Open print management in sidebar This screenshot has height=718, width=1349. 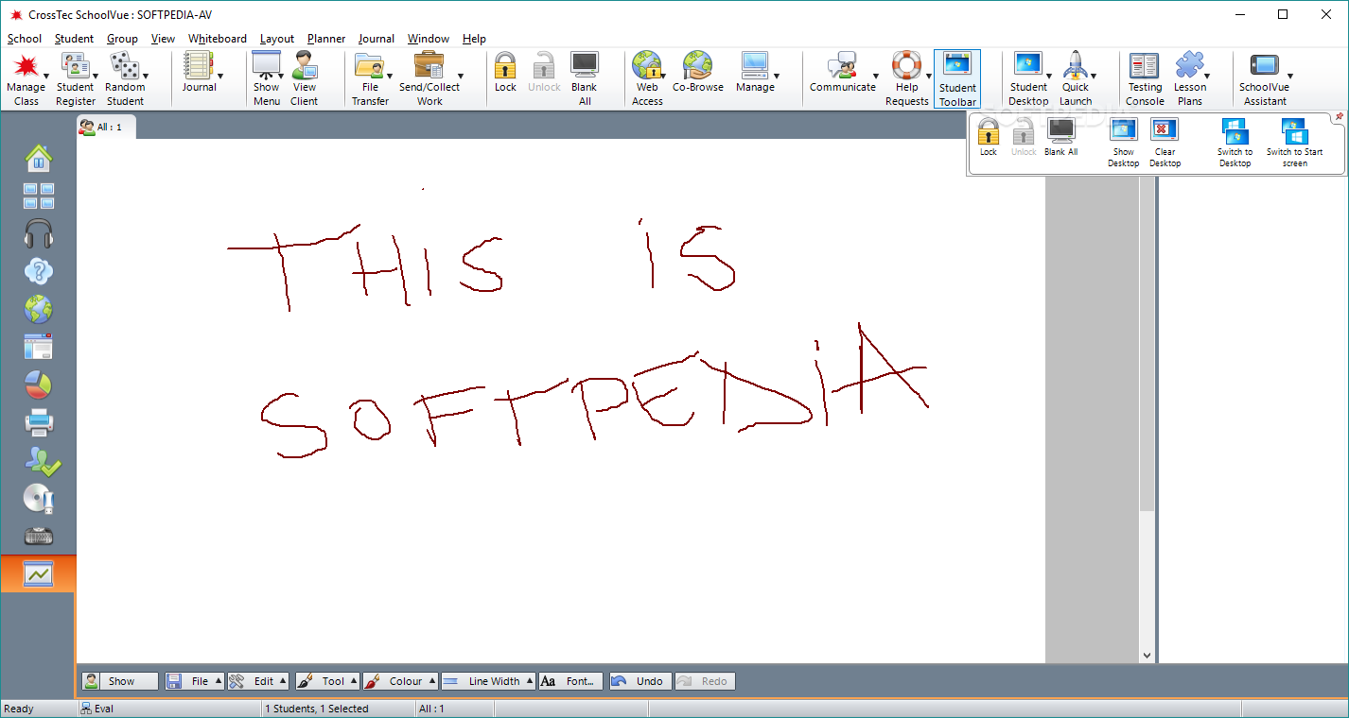click(39, 422)
